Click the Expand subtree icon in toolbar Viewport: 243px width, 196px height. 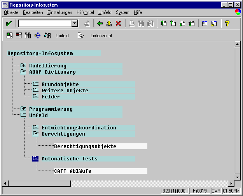click(9, 36)
